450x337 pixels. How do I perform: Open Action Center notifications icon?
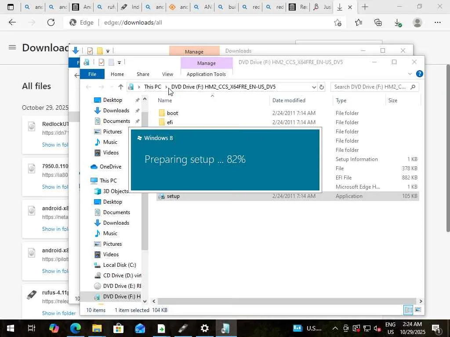[435, 328]
